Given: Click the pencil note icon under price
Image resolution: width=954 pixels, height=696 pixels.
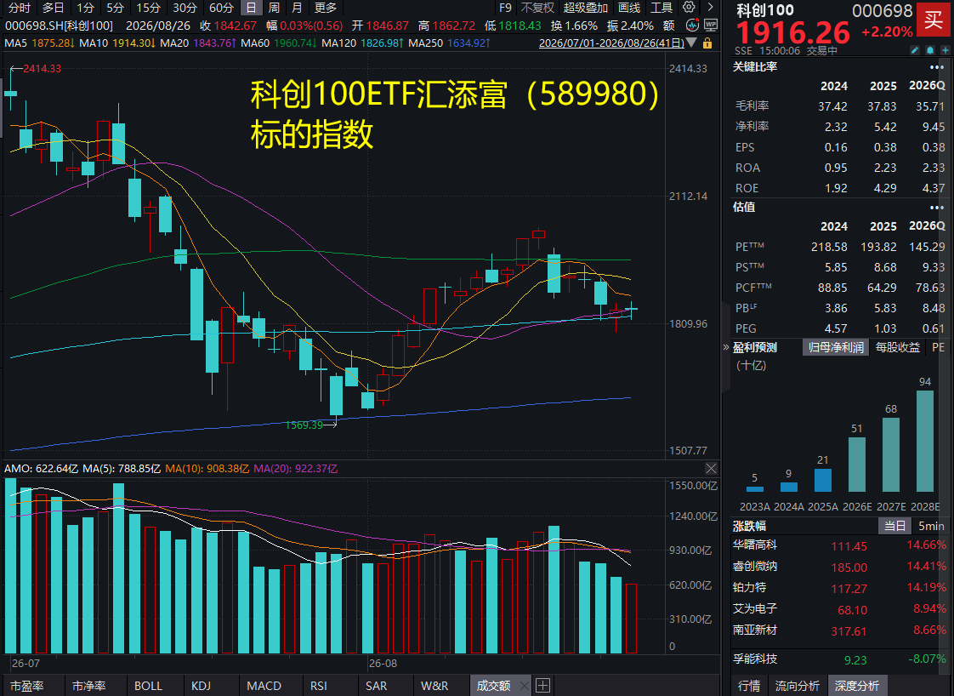Looking at the screenshot, I should pyautogui.click(x=914, y=50).
